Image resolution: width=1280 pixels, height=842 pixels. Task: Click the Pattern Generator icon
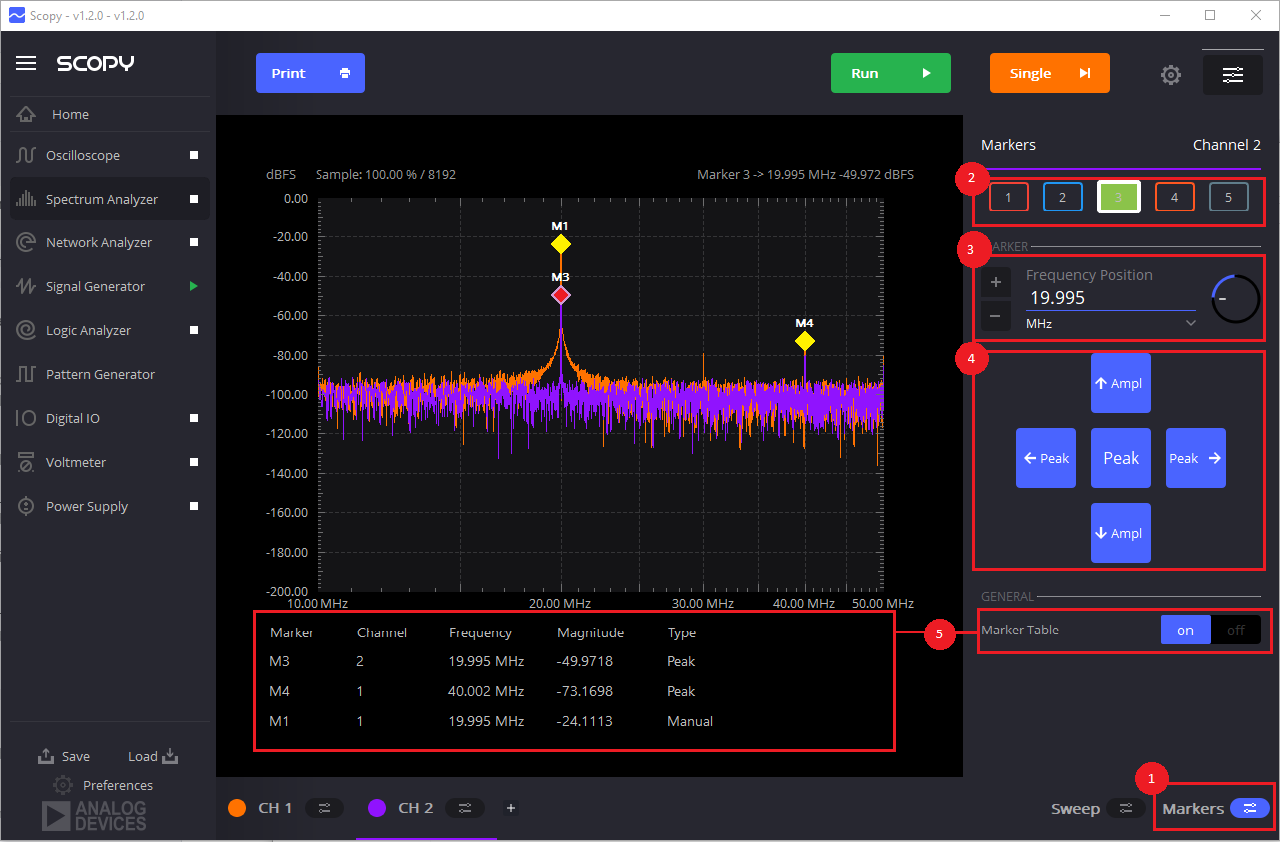click(26, 374)
